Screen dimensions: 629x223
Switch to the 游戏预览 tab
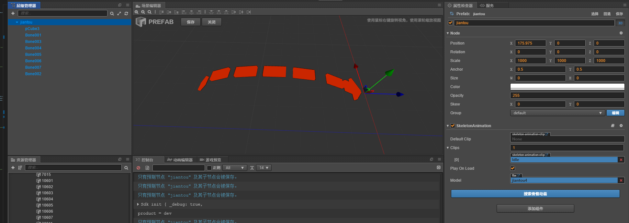[x=210, y=160]
